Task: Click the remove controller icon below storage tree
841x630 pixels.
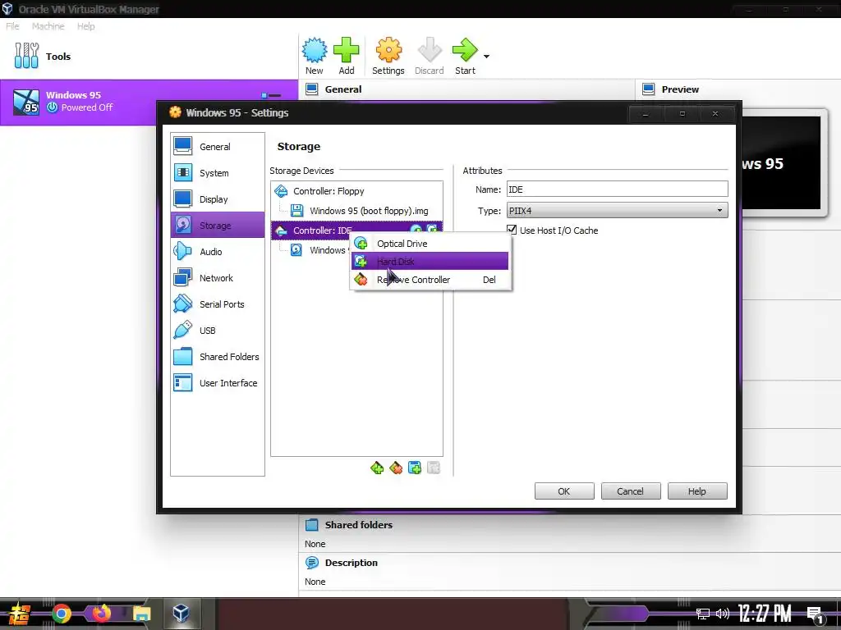Action: coord(396,468)
